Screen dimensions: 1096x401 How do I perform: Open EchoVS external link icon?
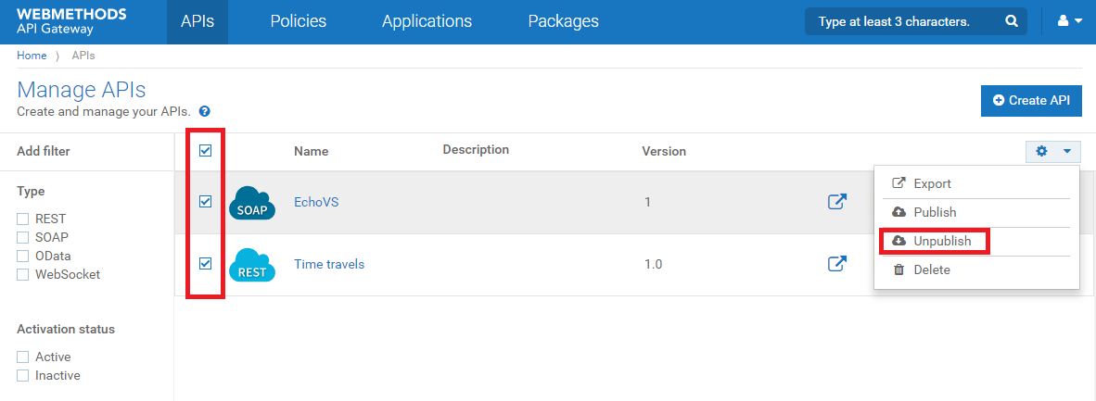pos(837,202)
